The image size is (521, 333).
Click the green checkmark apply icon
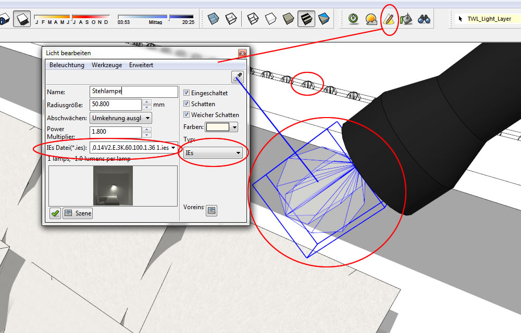55,213
